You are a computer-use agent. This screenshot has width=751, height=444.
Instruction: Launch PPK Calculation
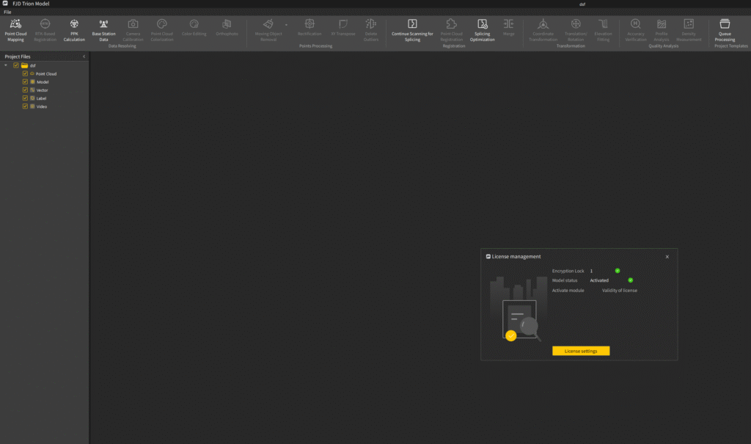pyautogui.click(x=74, y=30)
